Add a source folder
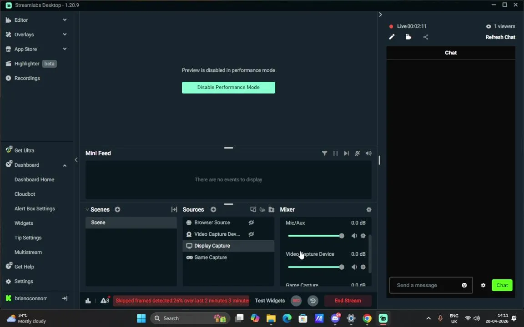This screenshot has height=327, width=524. [x=272, y=209]
